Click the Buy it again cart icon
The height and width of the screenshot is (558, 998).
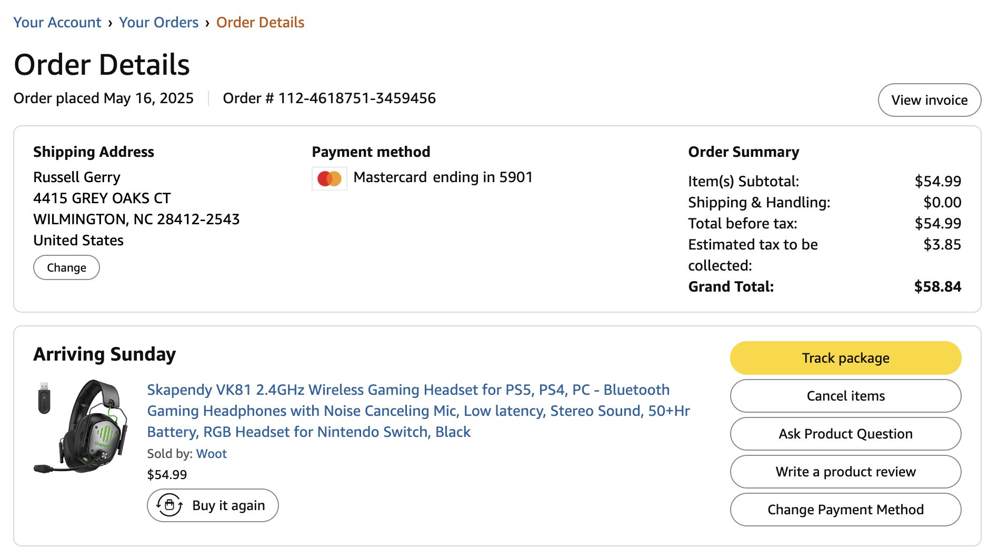click(169, 505)
